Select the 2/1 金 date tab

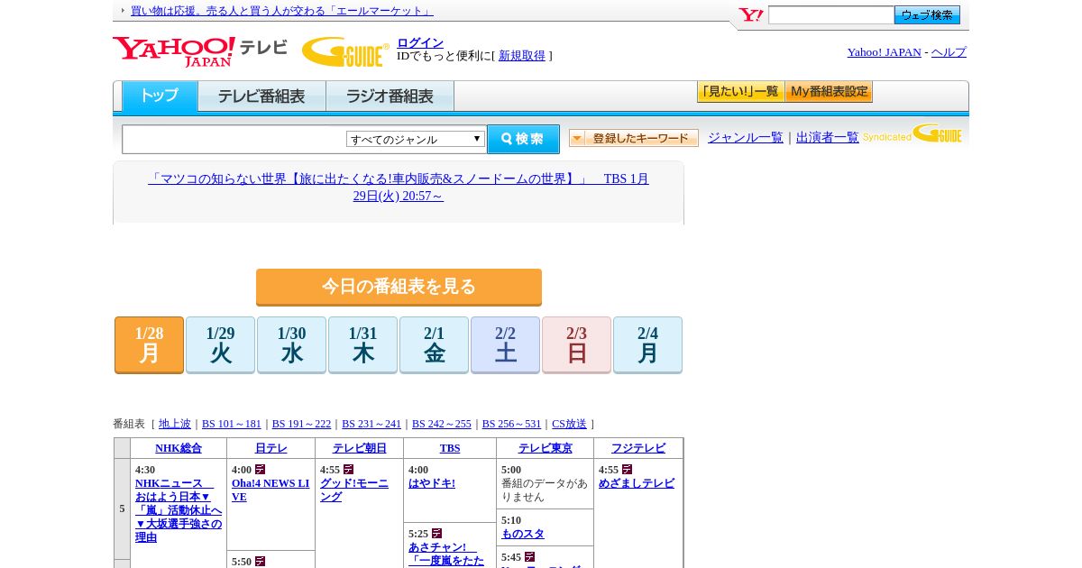click(x=434, y=344)
